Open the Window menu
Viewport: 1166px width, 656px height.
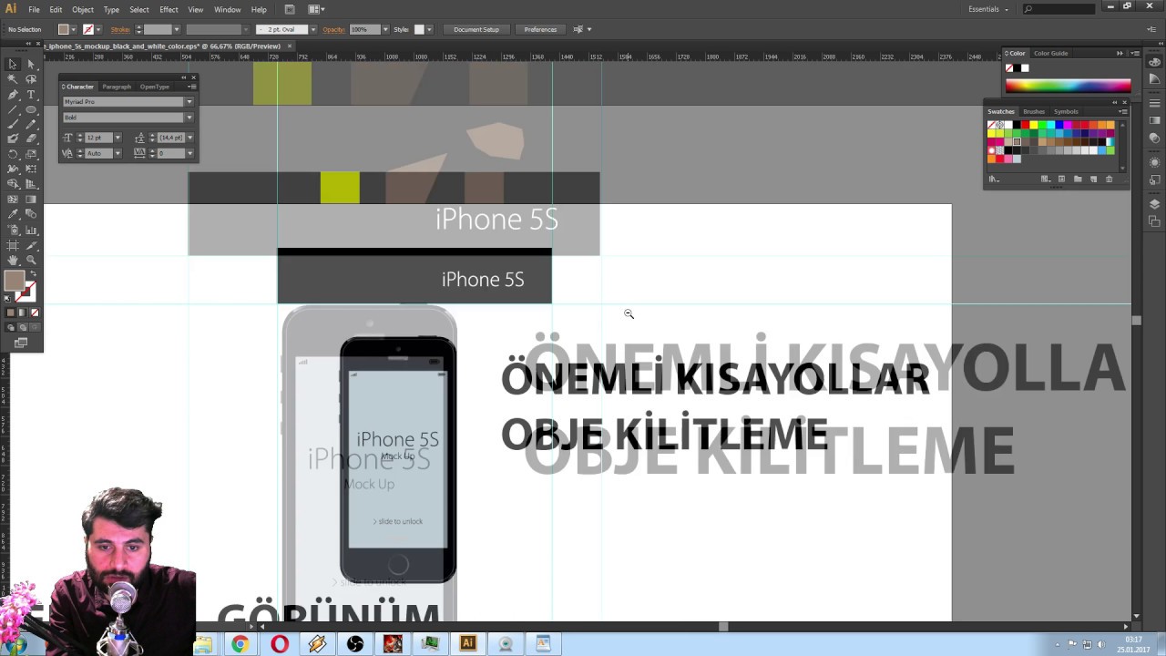coord(227,9)
